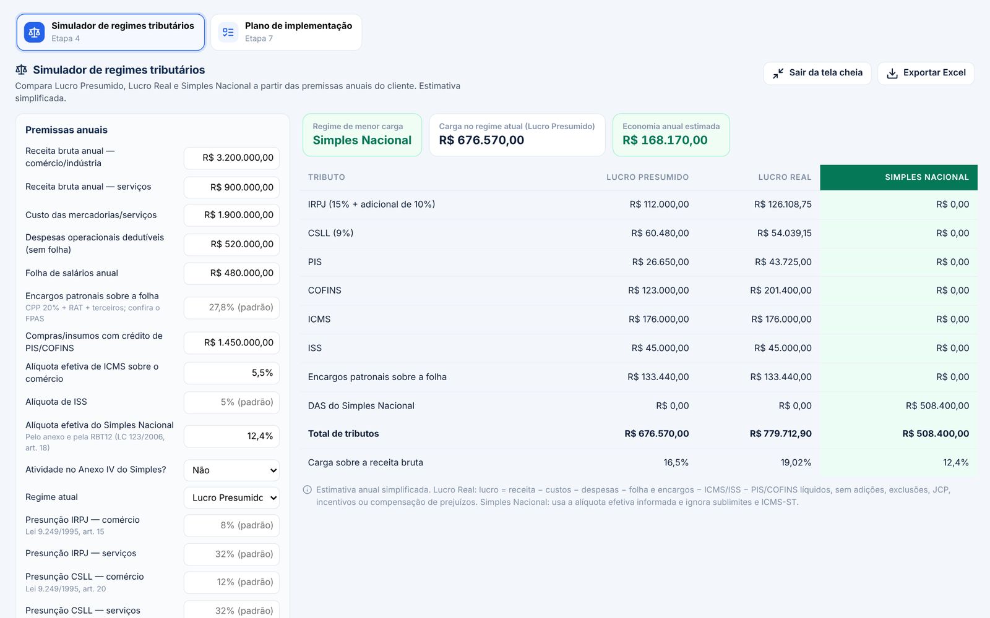Click the DAS do Simples Nacional value R$ 508.400,00

point(937,406)
